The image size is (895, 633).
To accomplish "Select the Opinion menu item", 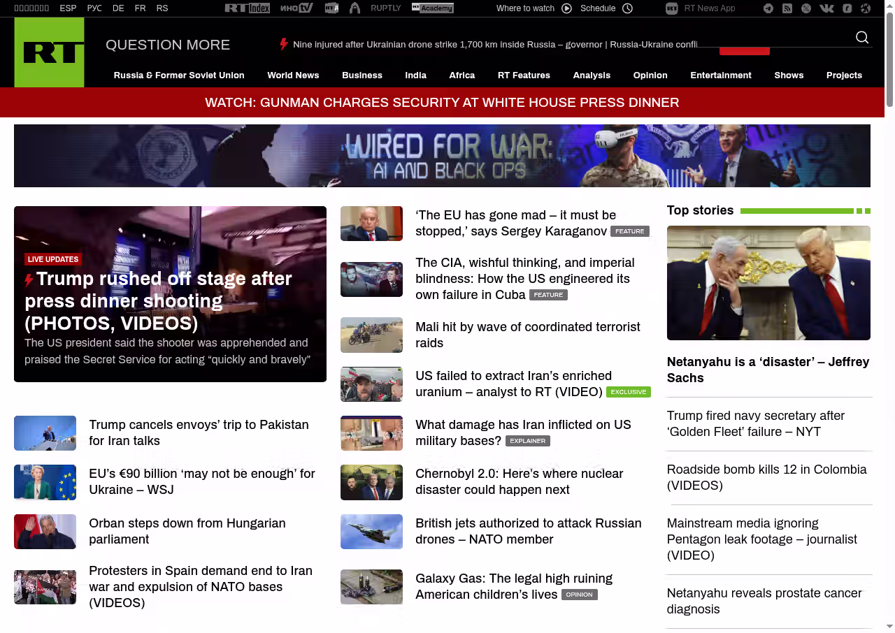I will tap(650, 75).
